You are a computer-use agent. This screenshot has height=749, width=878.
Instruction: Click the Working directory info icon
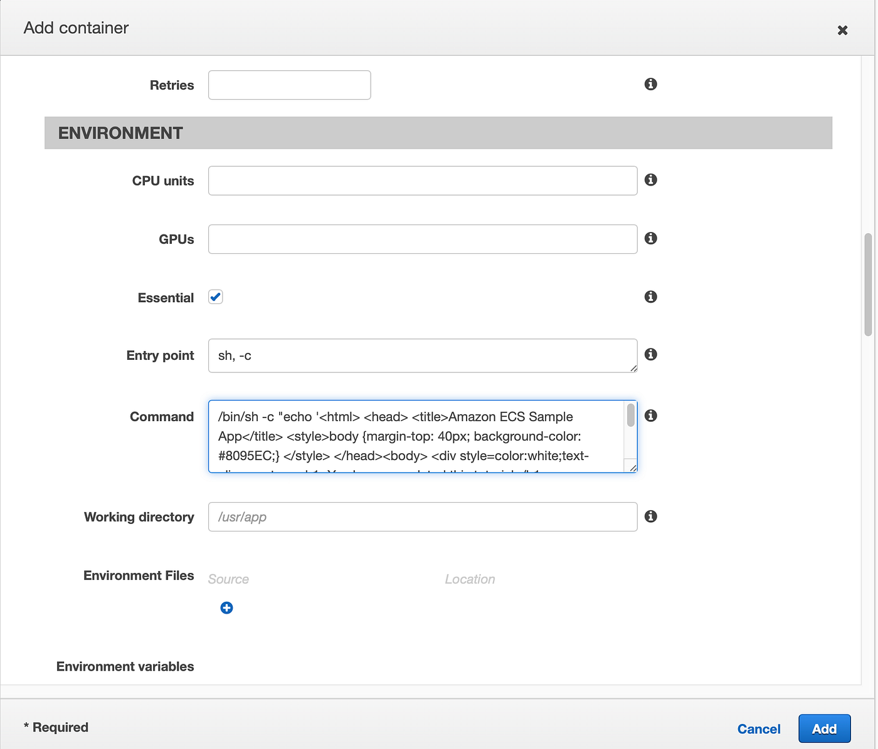(650, 516)
